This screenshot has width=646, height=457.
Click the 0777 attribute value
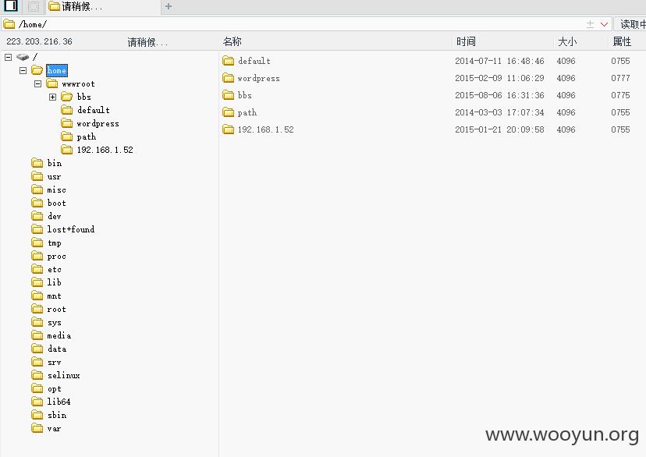coord(620,78)
